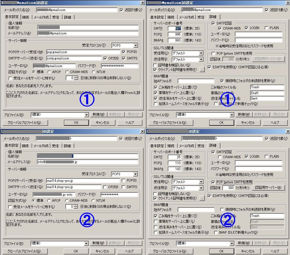Click the キャンセル button in the mail14.shop-pro.jp dialog

[x=102, y=251]
